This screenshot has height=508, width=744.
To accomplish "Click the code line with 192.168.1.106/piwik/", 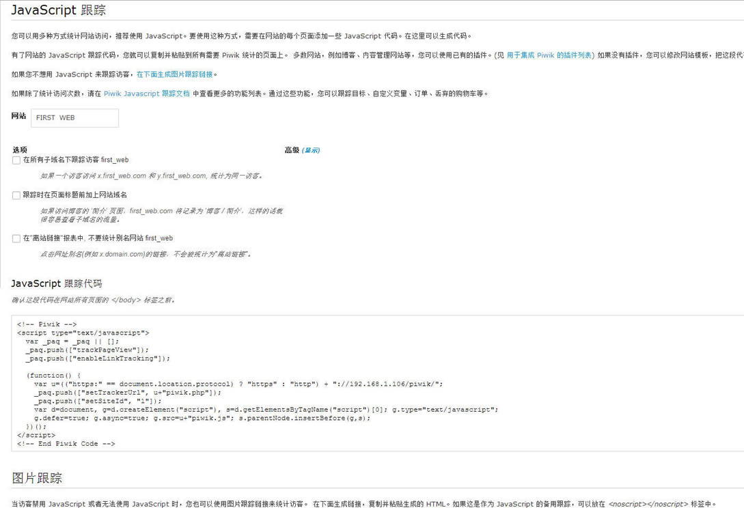I will point(238,384).
